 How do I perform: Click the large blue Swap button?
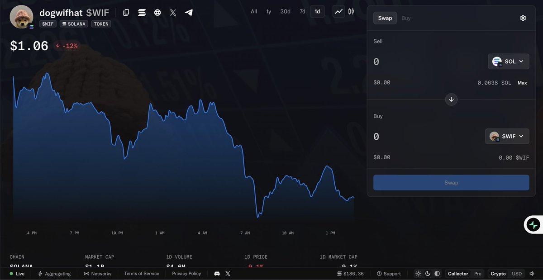451,183
